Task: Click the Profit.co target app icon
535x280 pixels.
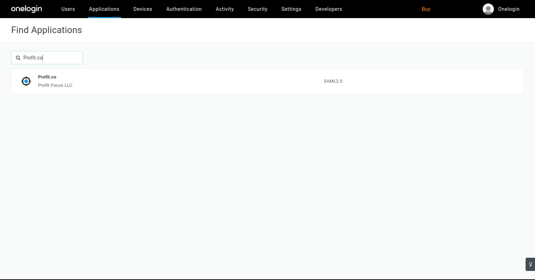Action: click(x=26, y=81)
